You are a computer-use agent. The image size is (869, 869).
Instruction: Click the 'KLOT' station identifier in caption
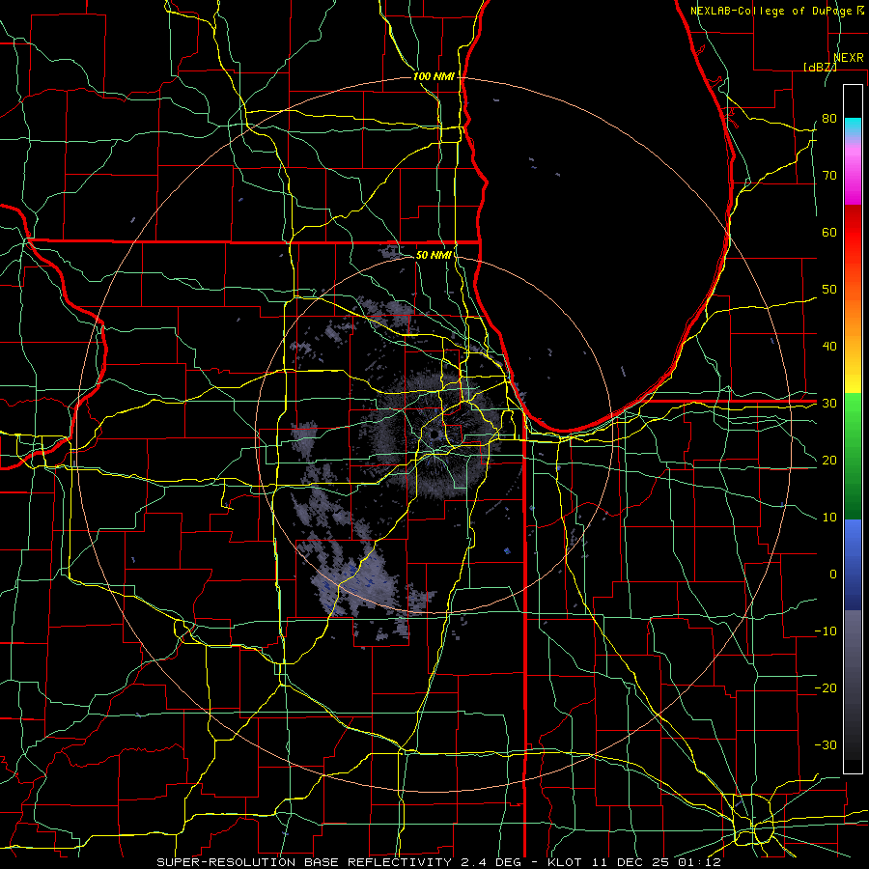tap(565, 862)
